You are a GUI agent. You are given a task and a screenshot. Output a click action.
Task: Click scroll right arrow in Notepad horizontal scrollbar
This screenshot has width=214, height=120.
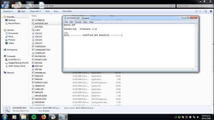tap(193, 69)
